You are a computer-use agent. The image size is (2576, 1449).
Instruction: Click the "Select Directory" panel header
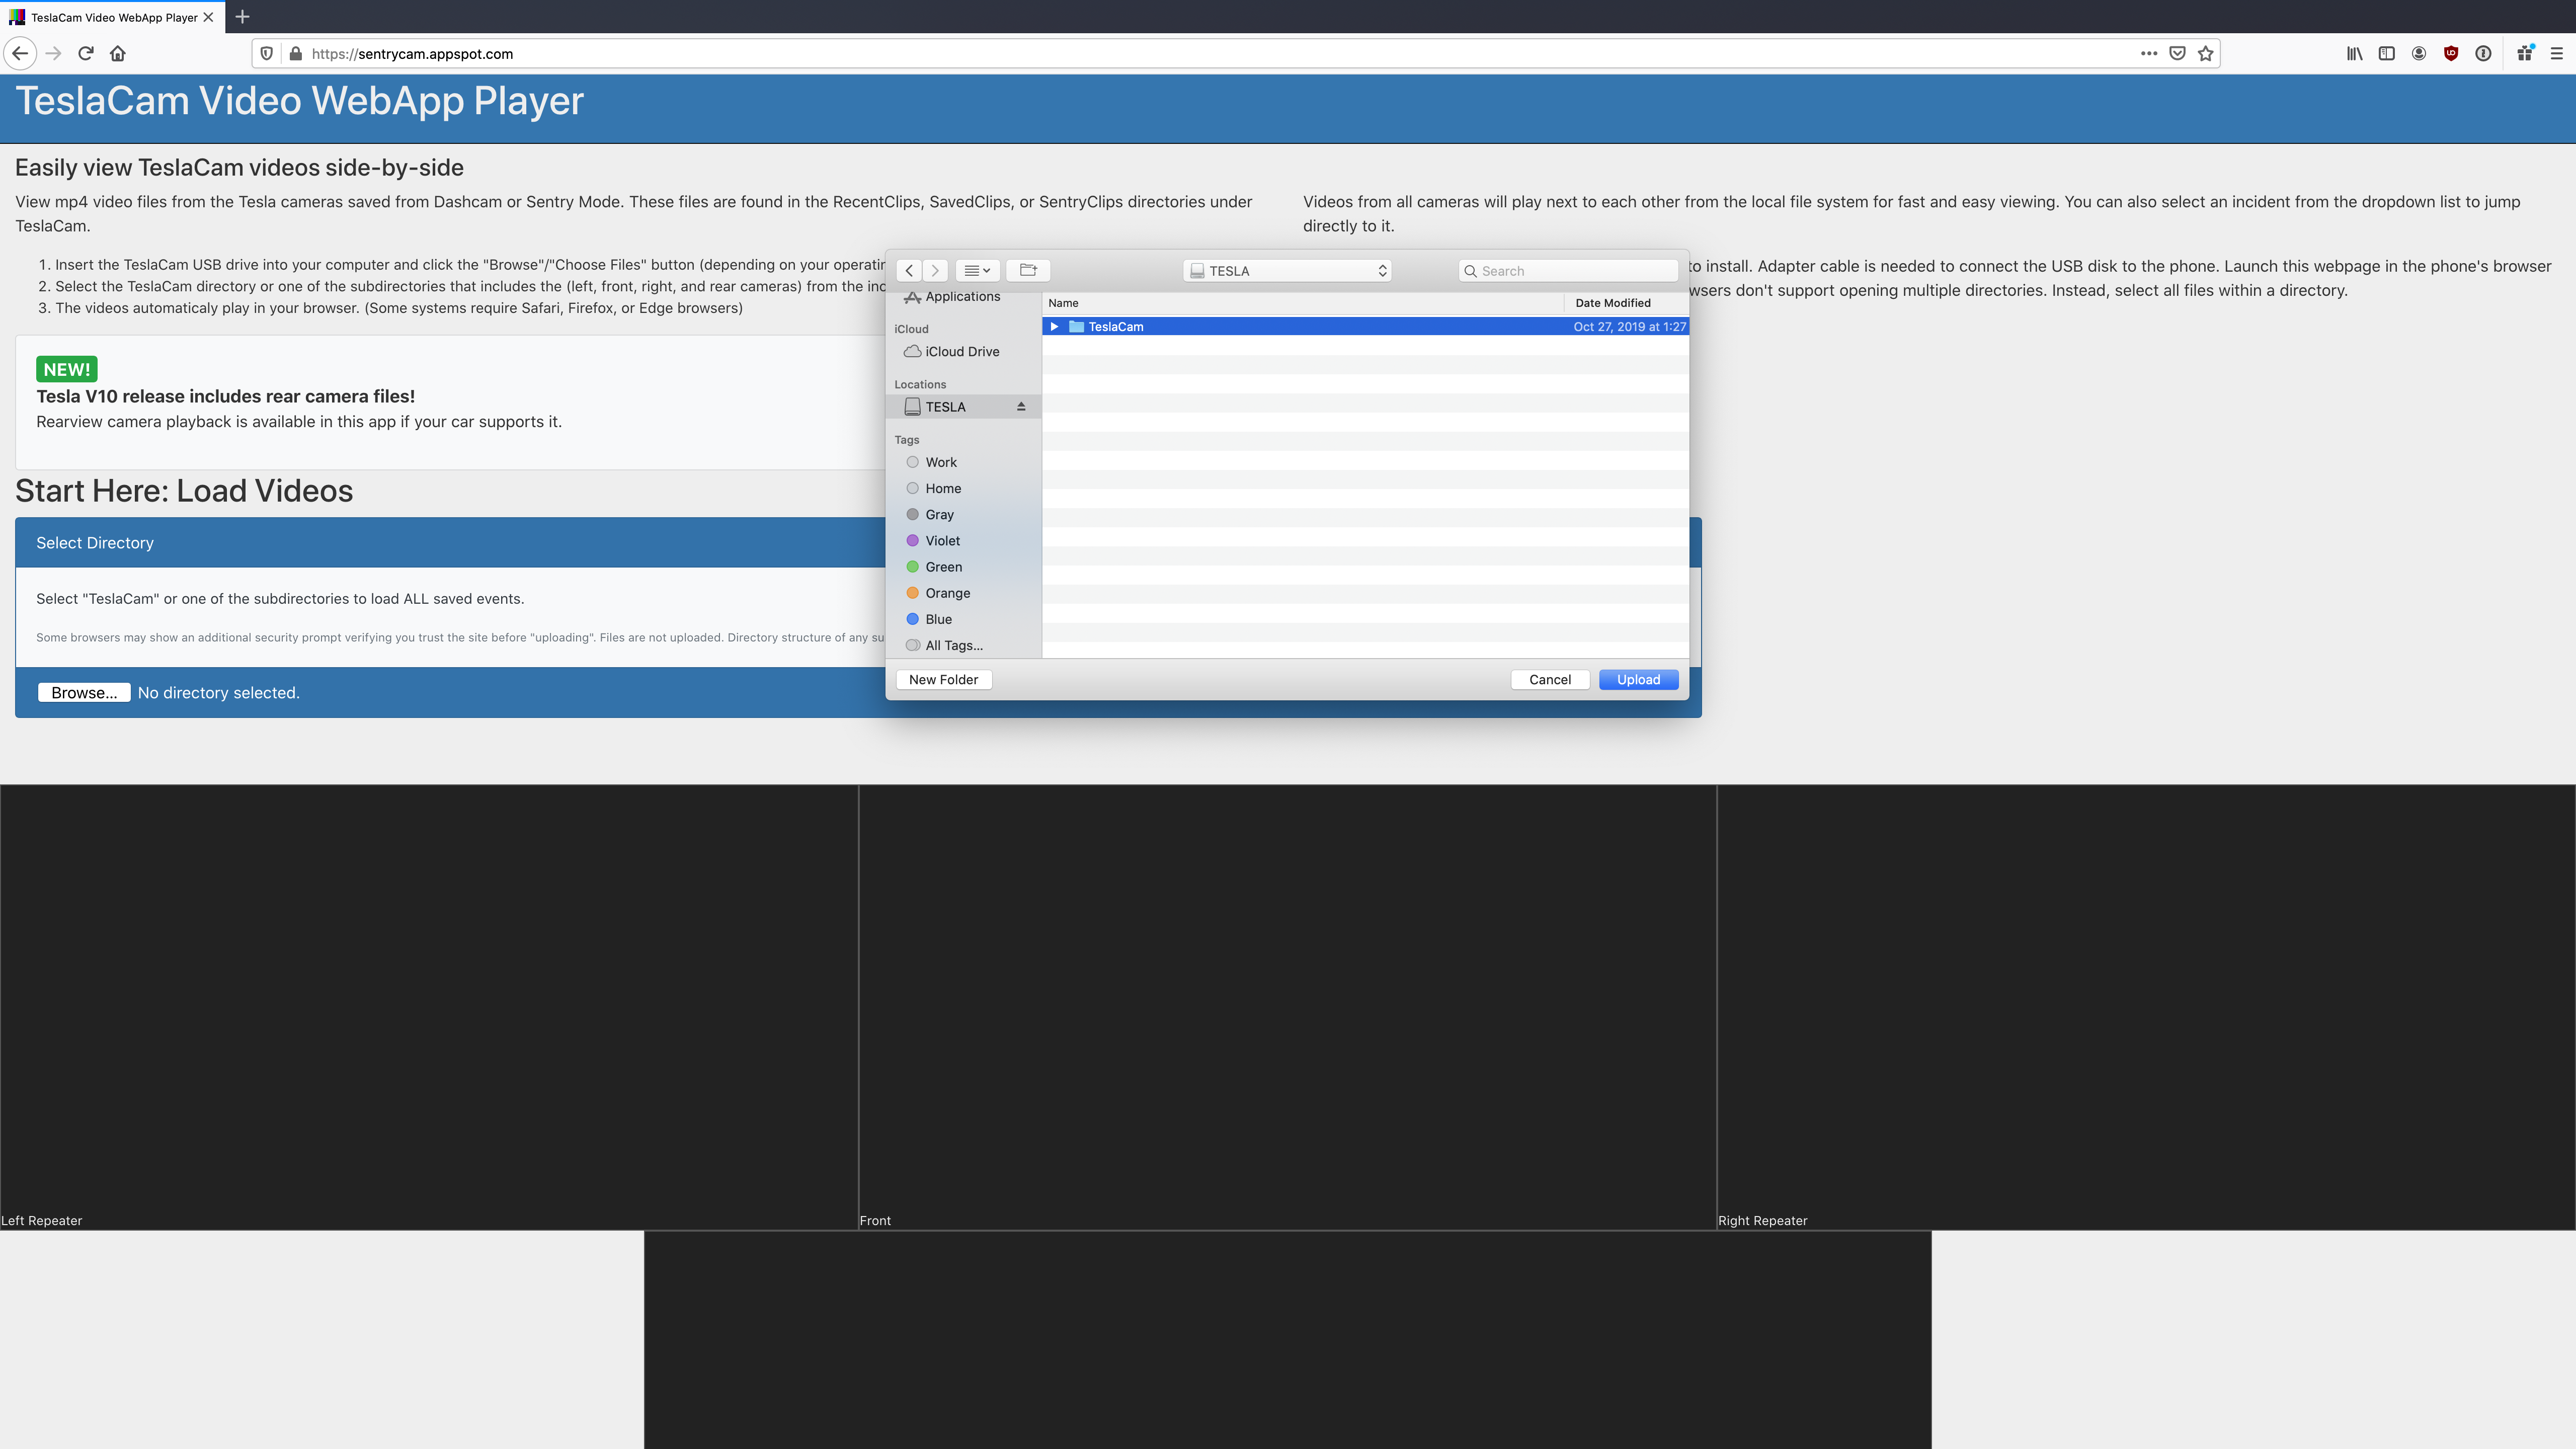[x=858, y=543]
